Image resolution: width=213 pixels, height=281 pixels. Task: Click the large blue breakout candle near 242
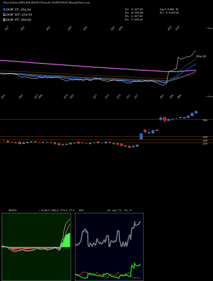141,136
